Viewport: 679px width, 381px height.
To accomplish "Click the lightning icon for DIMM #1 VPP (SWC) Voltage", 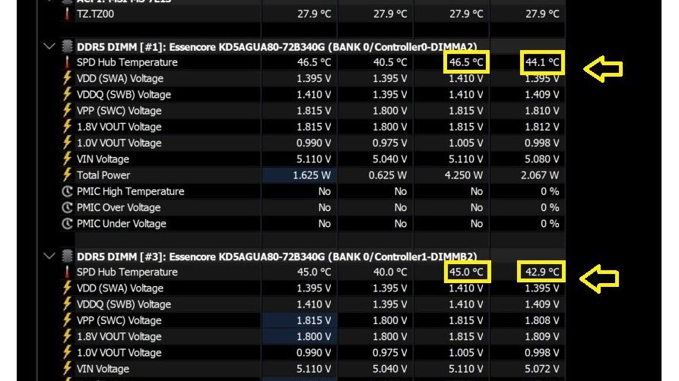I will [67, 110].
